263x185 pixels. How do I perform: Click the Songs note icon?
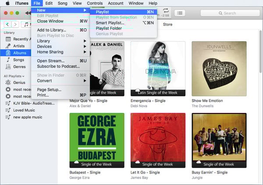(x=8, y=60)
